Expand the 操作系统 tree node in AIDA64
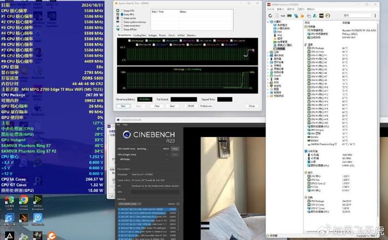The width and height of the screenshot is (388, 240). tap(268, 55)
